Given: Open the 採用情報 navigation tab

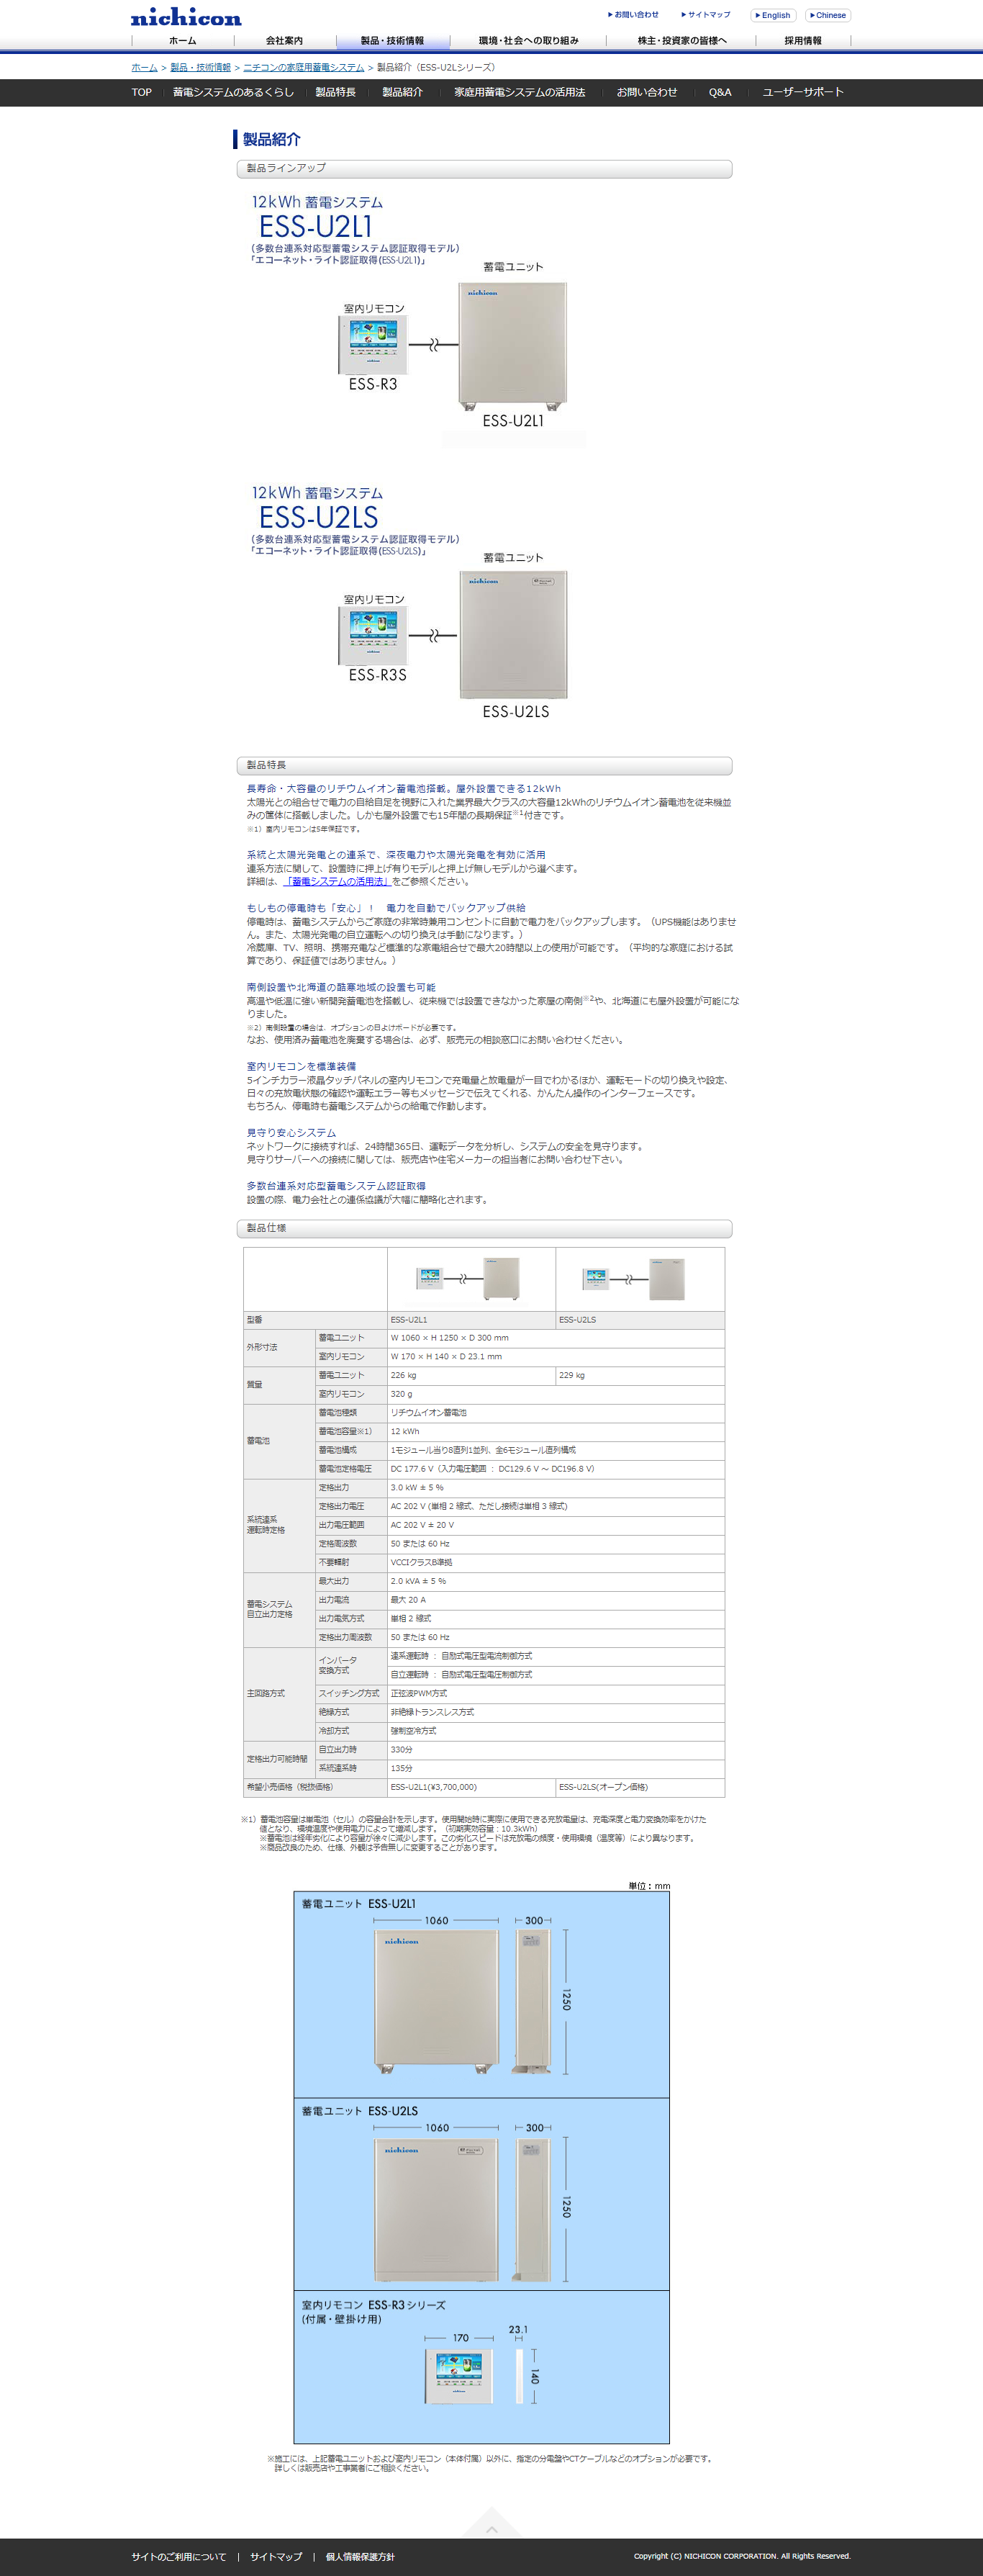Looking at the screenshot, I should point(803,41).
